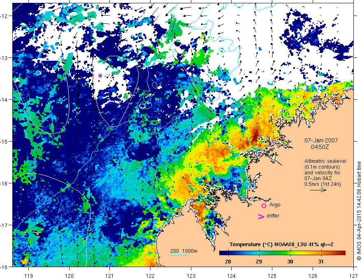Screen dimensions: 362x279
Task: Click the magenta Argo circle in legend
Action: pos(264,206)
